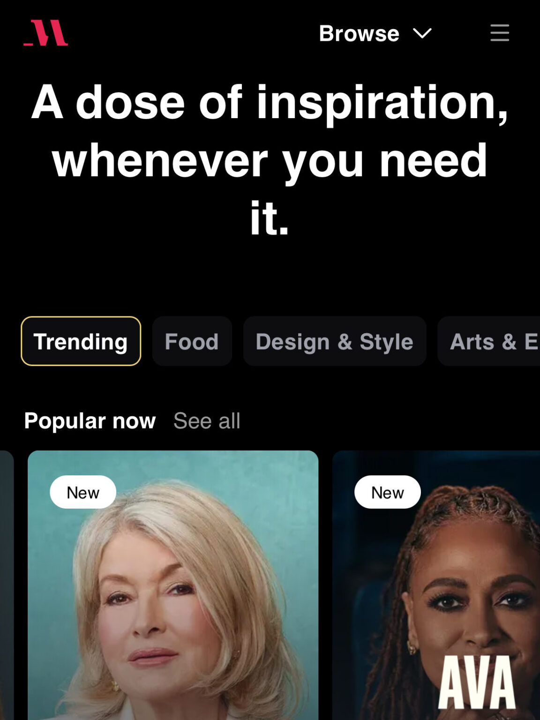Choose the Design & Style category

click(335, 341)
